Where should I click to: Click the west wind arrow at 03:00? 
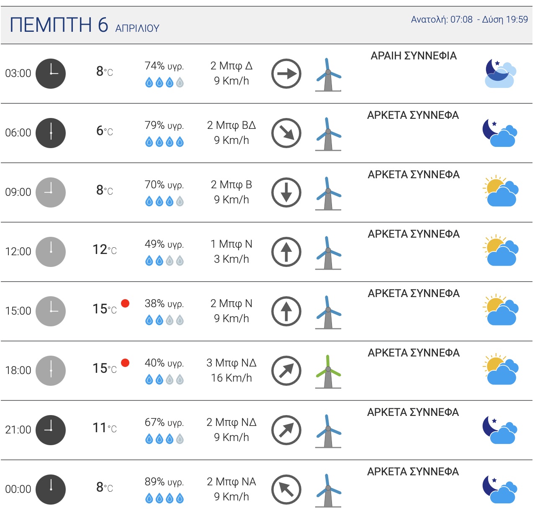click(x=286, y=74)
